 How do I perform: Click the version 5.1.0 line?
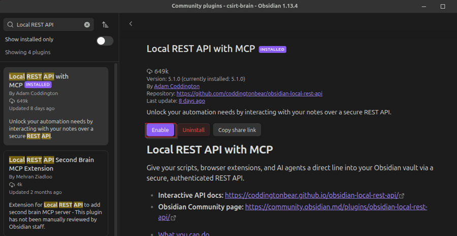196,79
